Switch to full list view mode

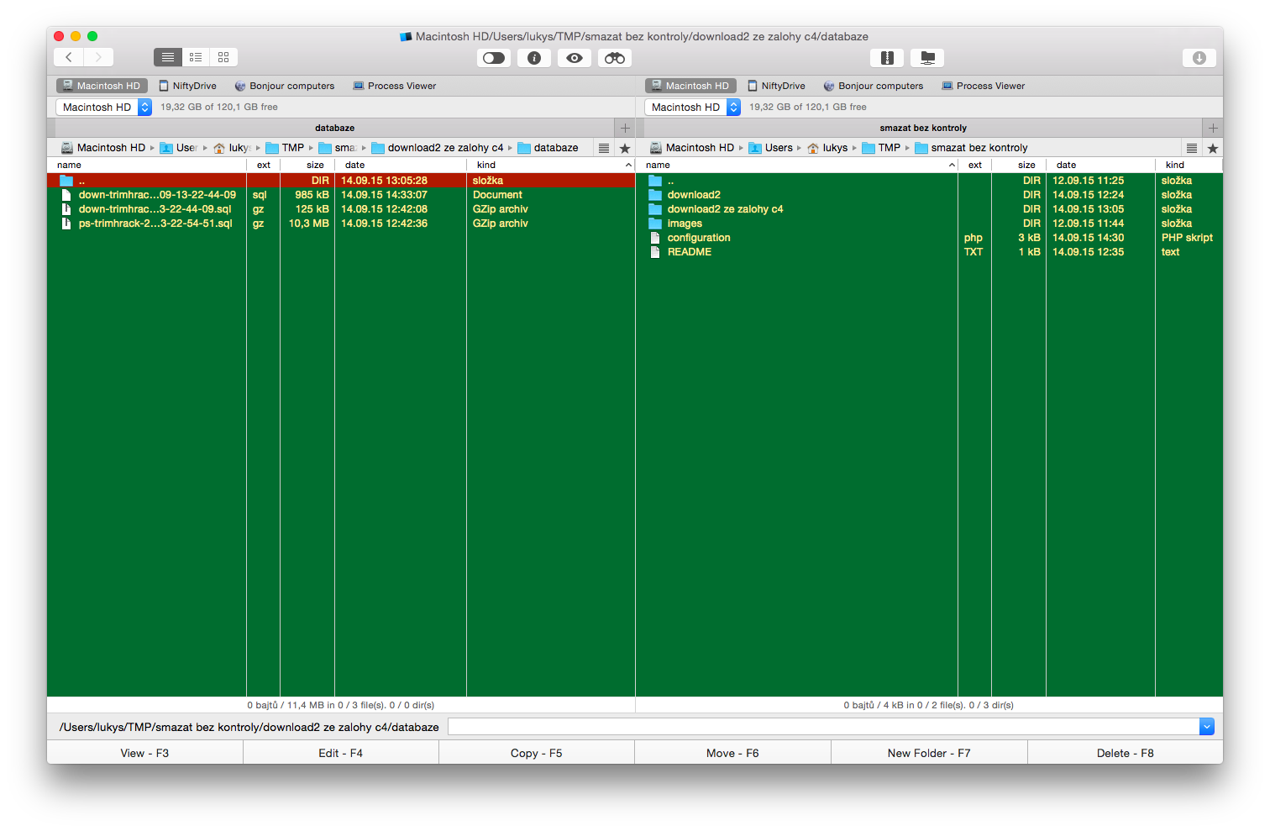(x=168, y=57)
